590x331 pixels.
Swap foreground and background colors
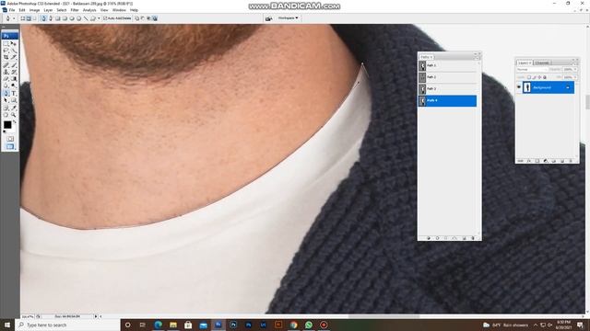15,122
